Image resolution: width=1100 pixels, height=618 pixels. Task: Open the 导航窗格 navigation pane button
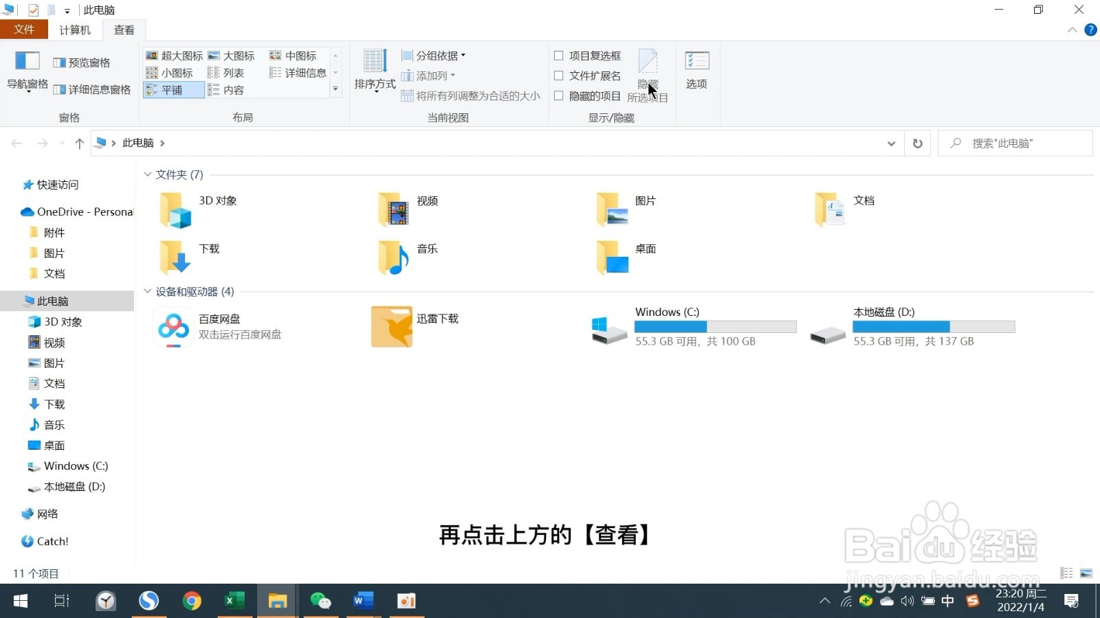point(27,71)
